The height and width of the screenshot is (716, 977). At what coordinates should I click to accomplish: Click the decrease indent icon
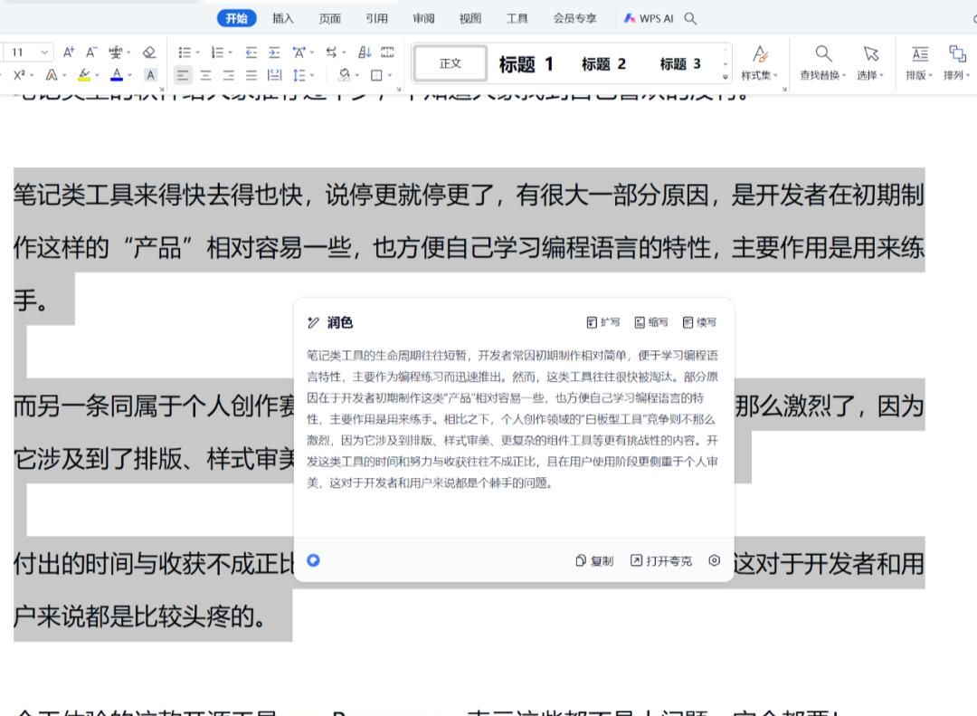click(251, 53)
